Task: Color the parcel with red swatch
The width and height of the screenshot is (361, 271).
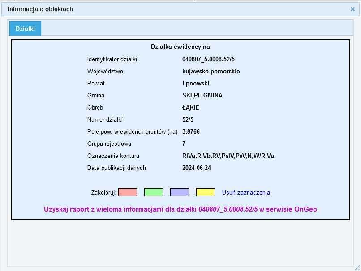Action: click(x=128, y=192)
